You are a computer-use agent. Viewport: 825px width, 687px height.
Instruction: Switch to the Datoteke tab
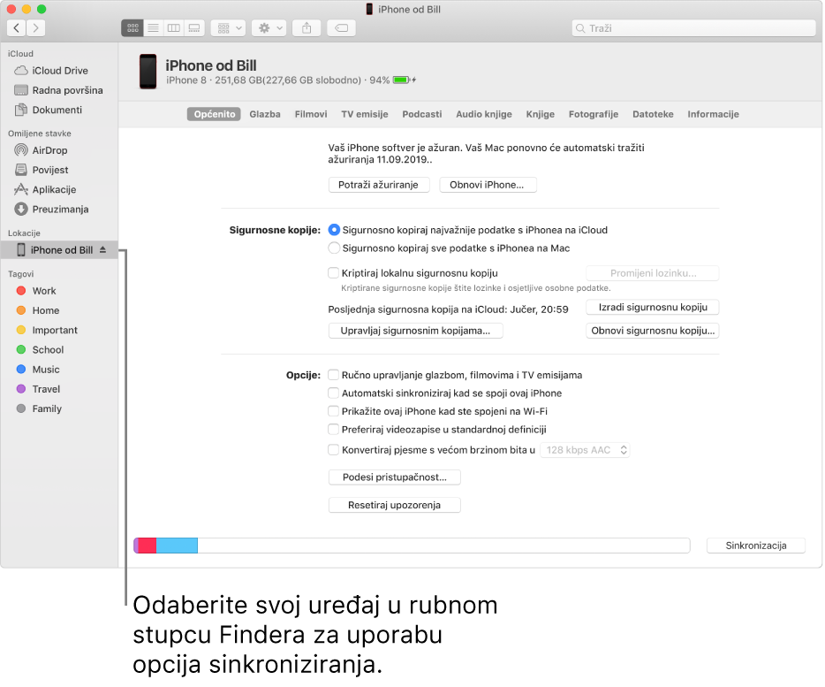pyautogui.click(x=653, y=114)
